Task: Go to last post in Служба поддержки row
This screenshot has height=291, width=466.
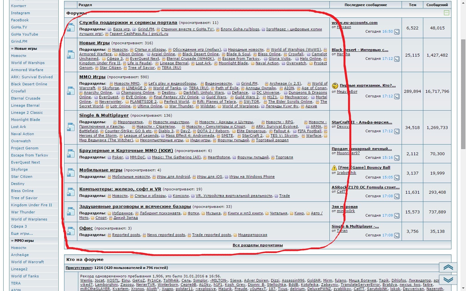Action: pos(397,32)
